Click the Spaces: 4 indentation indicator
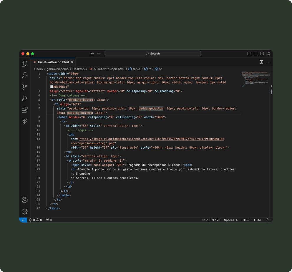The height and width of the screenshot is (272, 292). click(231, 220)
